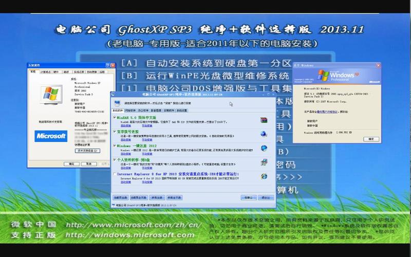
Task: Click the Windows 一键还原 2012 icon
Action: pos(264,148)
